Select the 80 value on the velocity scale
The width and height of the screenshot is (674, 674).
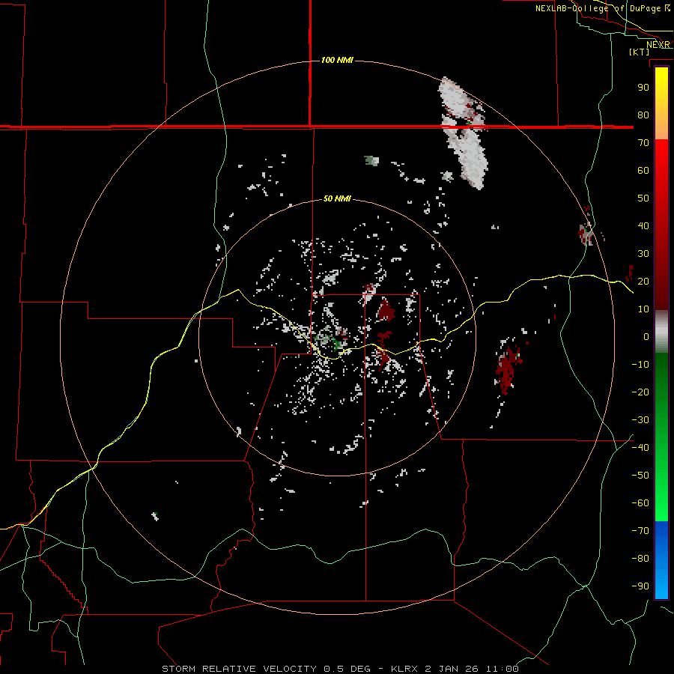(x=643, y=115)
